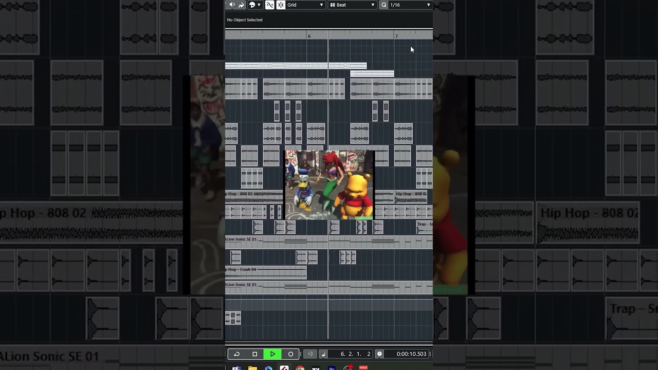Select the Hip Hop - Crash 04 clip

tap(266, 272)
